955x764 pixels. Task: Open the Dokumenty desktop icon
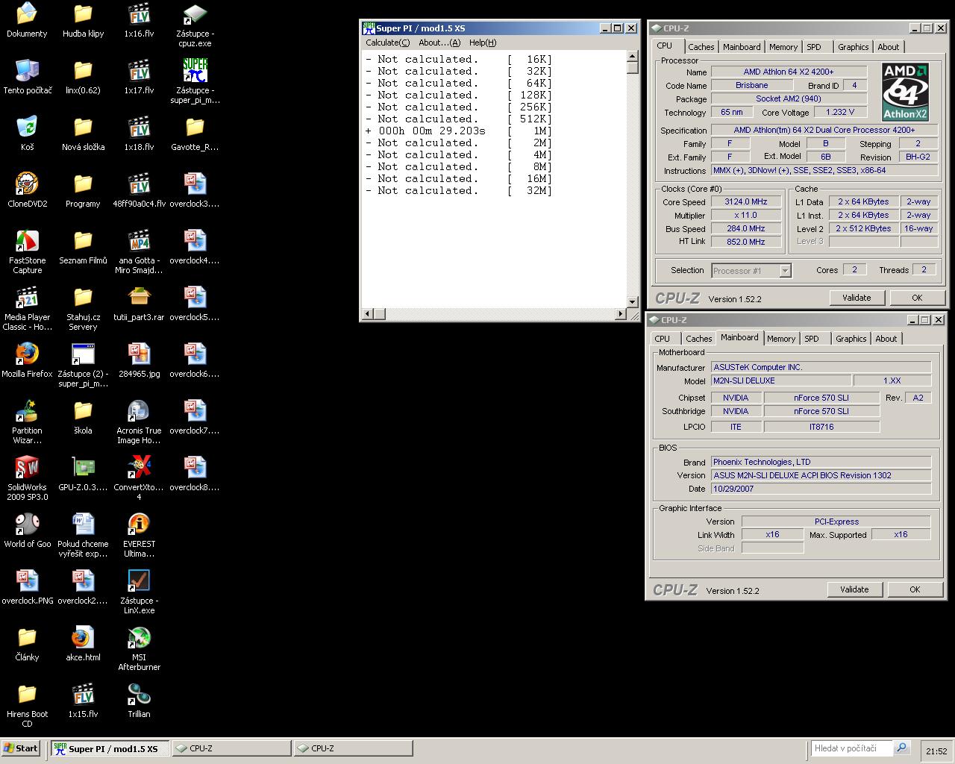pyautogui.click(x=27, y=21)
